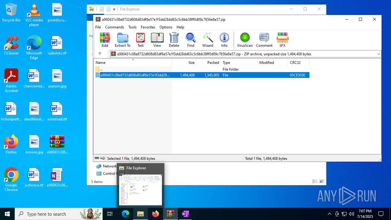Select CCleaner desktop shortcut
This screenshot has height=220, width=391.
11,46
